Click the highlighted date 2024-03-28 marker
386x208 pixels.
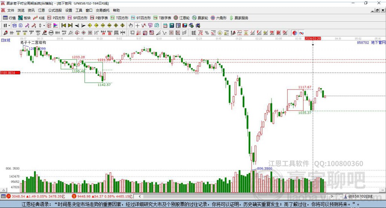coord(312,39)
